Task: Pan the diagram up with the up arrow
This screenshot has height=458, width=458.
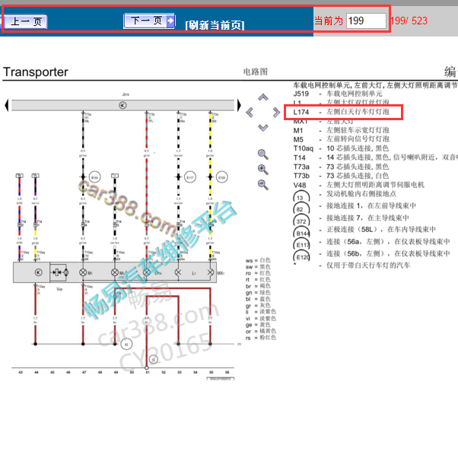Action: tap(263, 97)
